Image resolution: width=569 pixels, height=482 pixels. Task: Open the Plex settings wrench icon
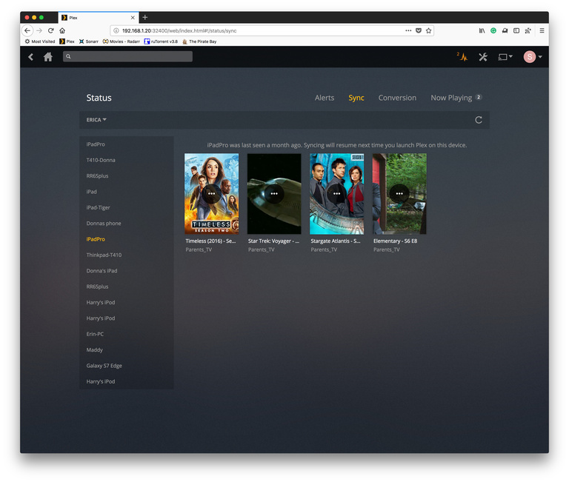483,57
